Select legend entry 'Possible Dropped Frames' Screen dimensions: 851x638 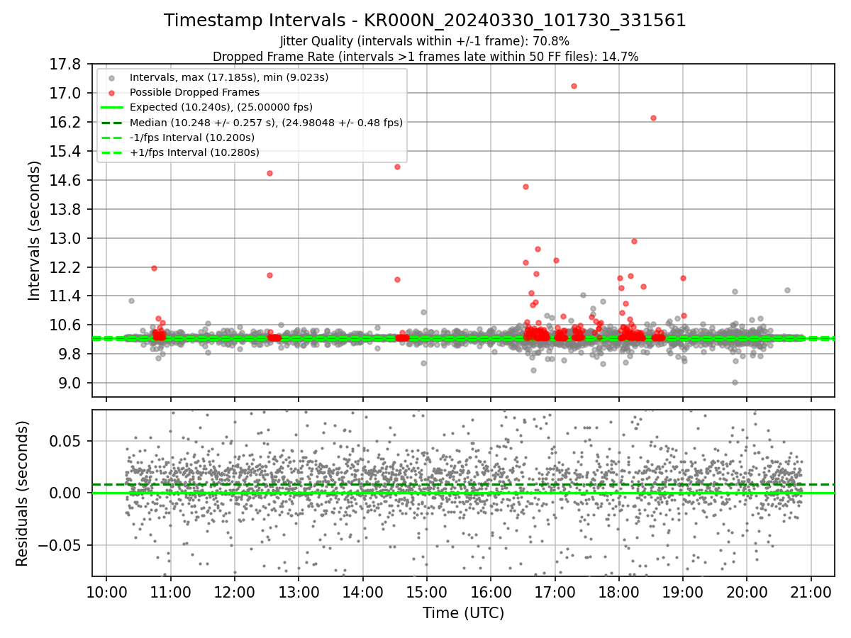point(194,92)
